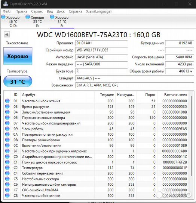Click the status orb for attribute 05 Переназначенные сектора
Screen dimensions: 196x203
pos(7,118)
